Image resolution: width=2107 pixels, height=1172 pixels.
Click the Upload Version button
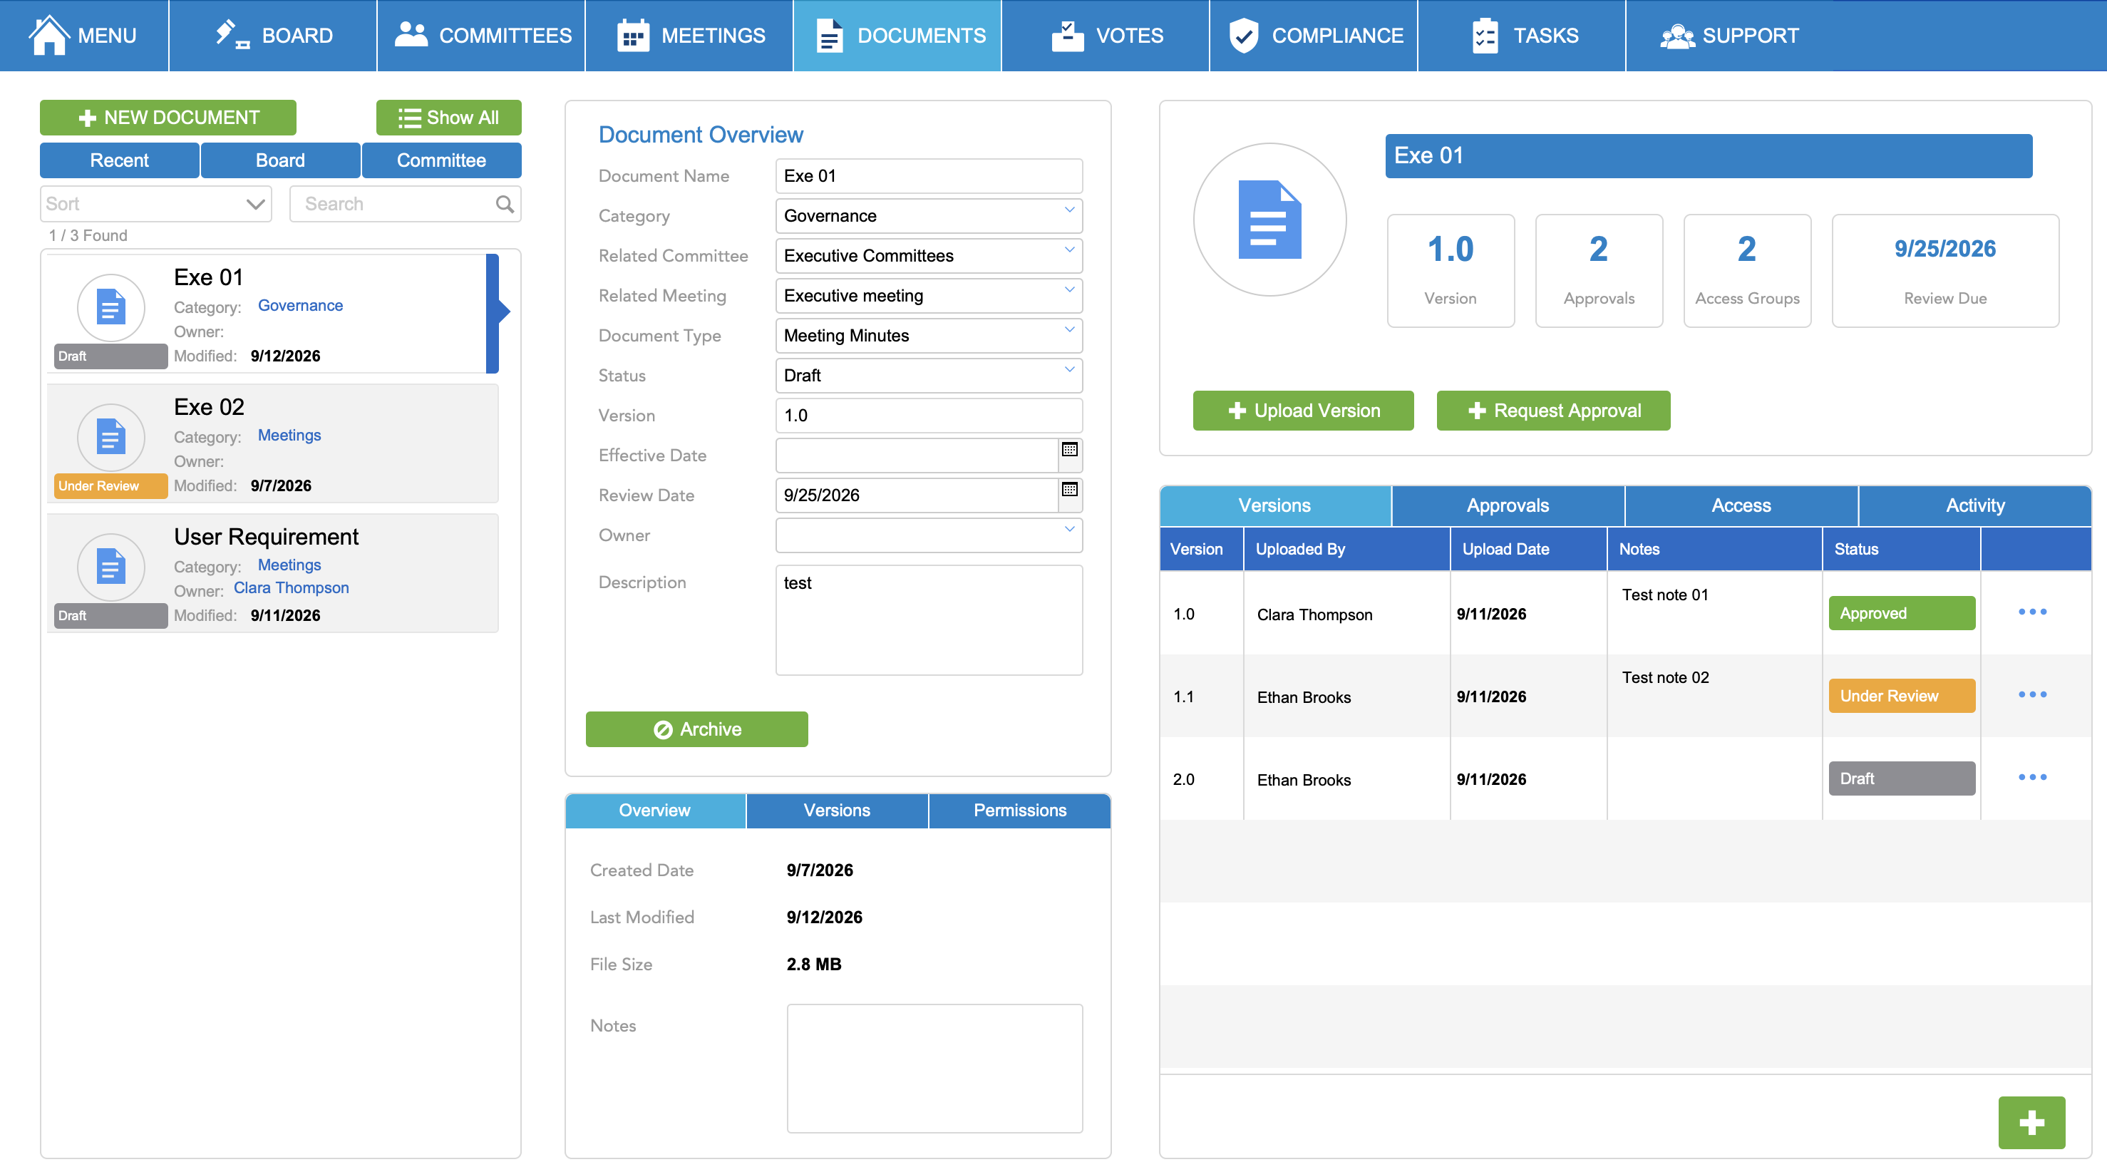point(1303,411)
